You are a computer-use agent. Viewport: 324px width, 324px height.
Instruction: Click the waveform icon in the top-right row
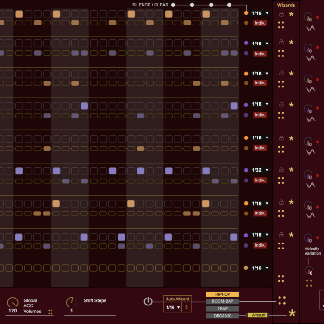click(310, 28)
